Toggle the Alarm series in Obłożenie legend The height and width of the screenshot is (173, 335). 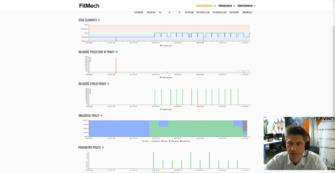pyautogui.click(x=164, y=141)
